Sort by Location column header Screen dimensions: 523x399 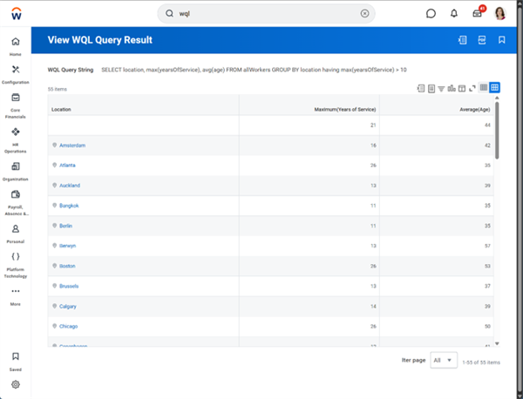(61, 110)
